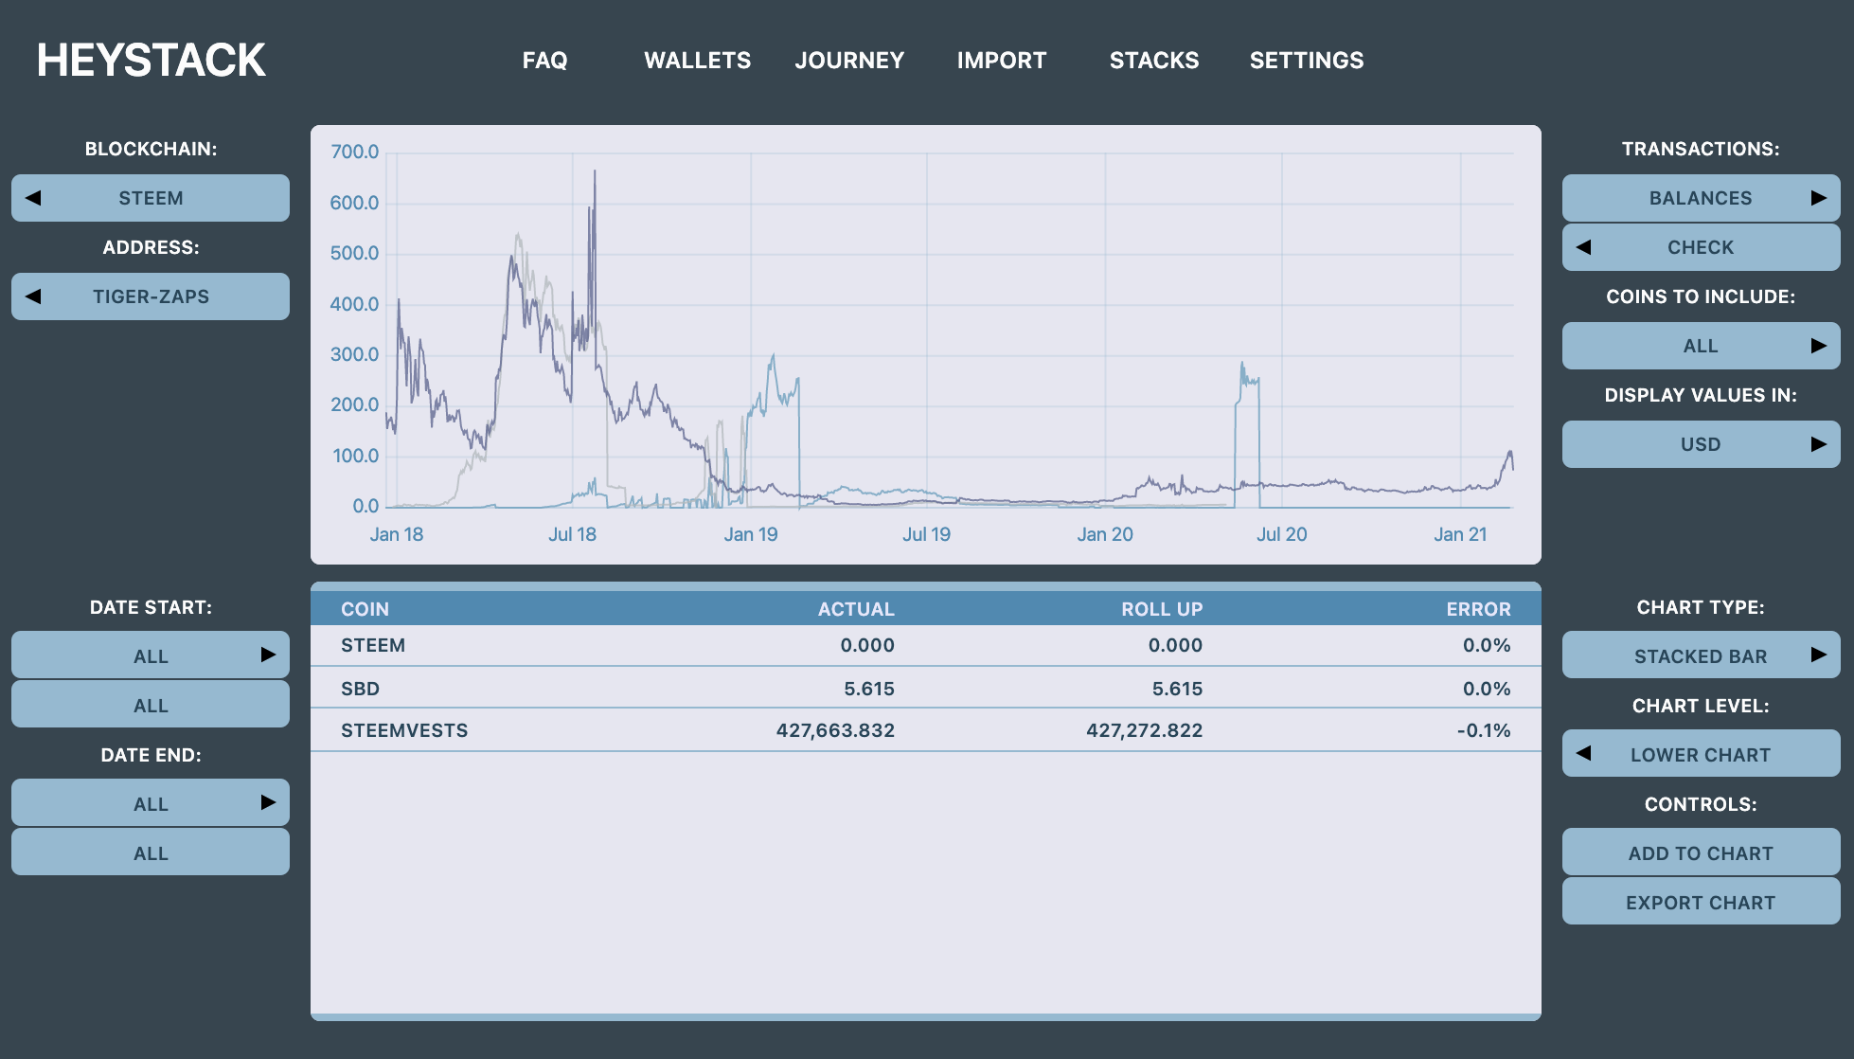Screen dimensions: 1854x1059
Task: Select the STEEM coin row
Action: pos(926,645)
